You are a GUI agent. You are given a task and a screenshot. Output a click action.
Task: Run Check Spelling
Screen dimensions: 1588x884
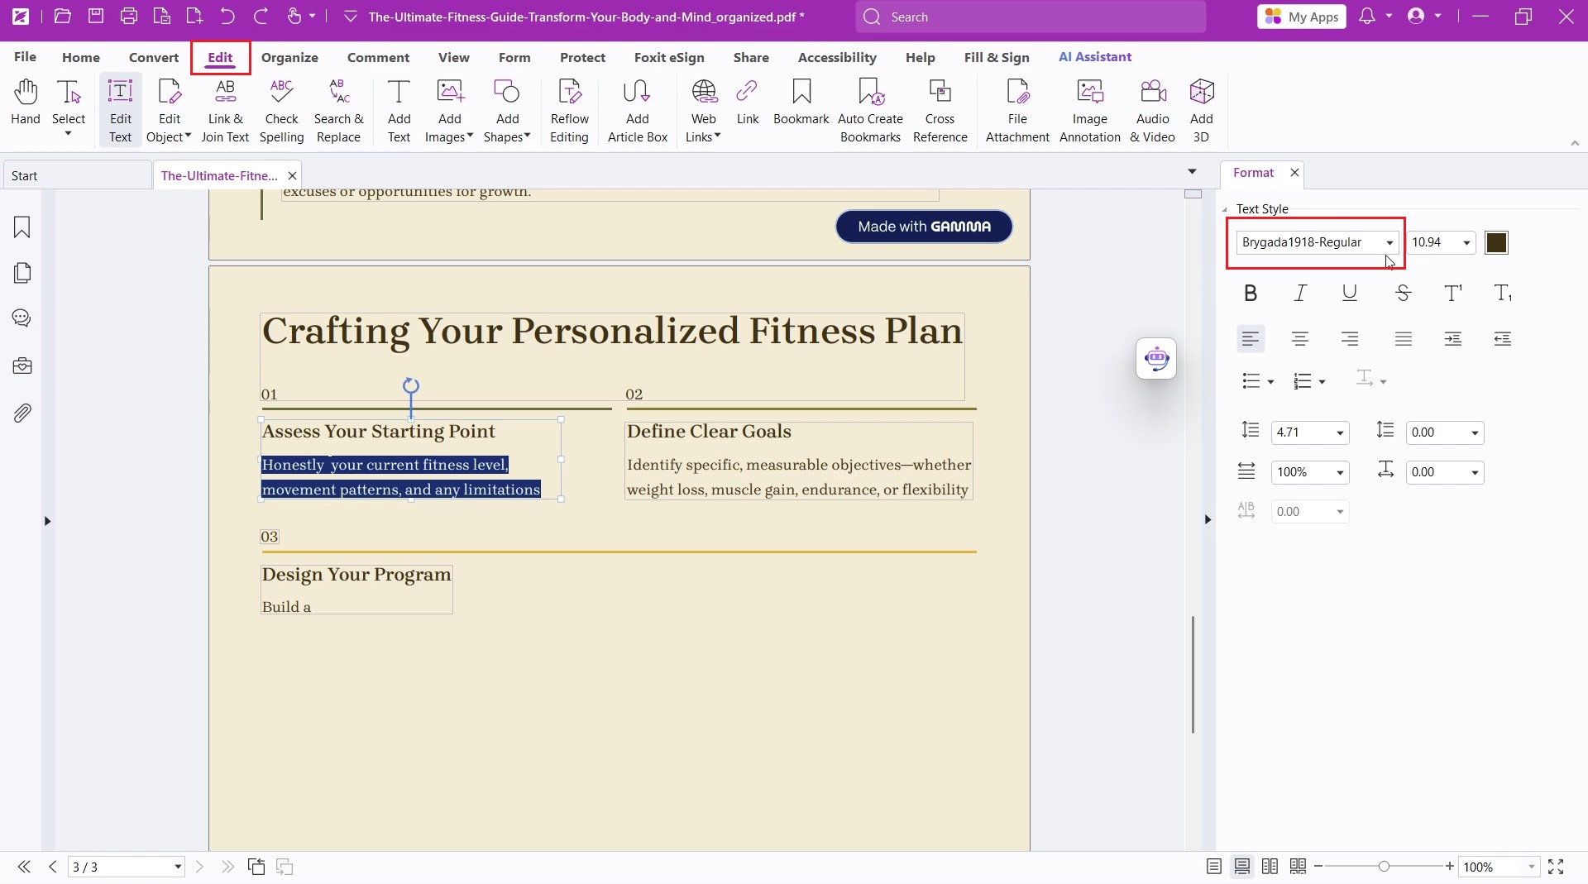pos(281,111)
